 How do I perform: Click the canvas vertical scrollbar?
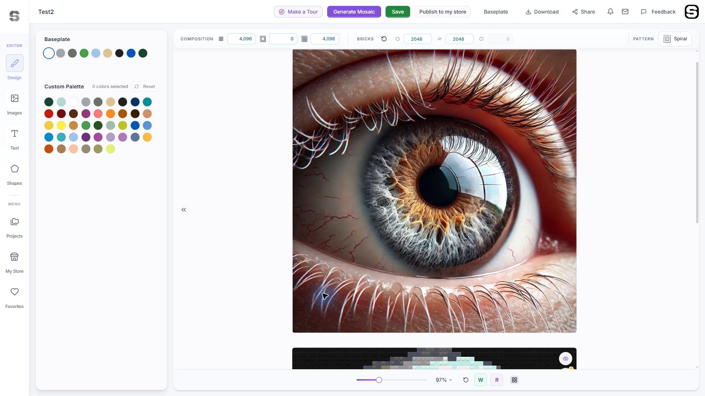(697, 142)
